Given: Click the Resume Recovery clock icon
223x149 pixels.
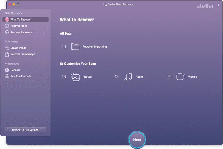Looking at the screenshot, I should [7, 32].
